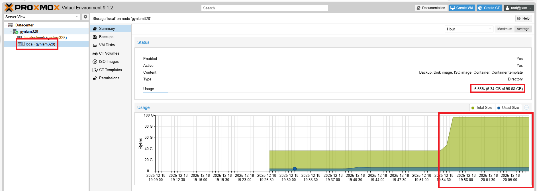537x191 pixels.
Task: Click the Backups floppy icon
Action: (x=95, y=37)
